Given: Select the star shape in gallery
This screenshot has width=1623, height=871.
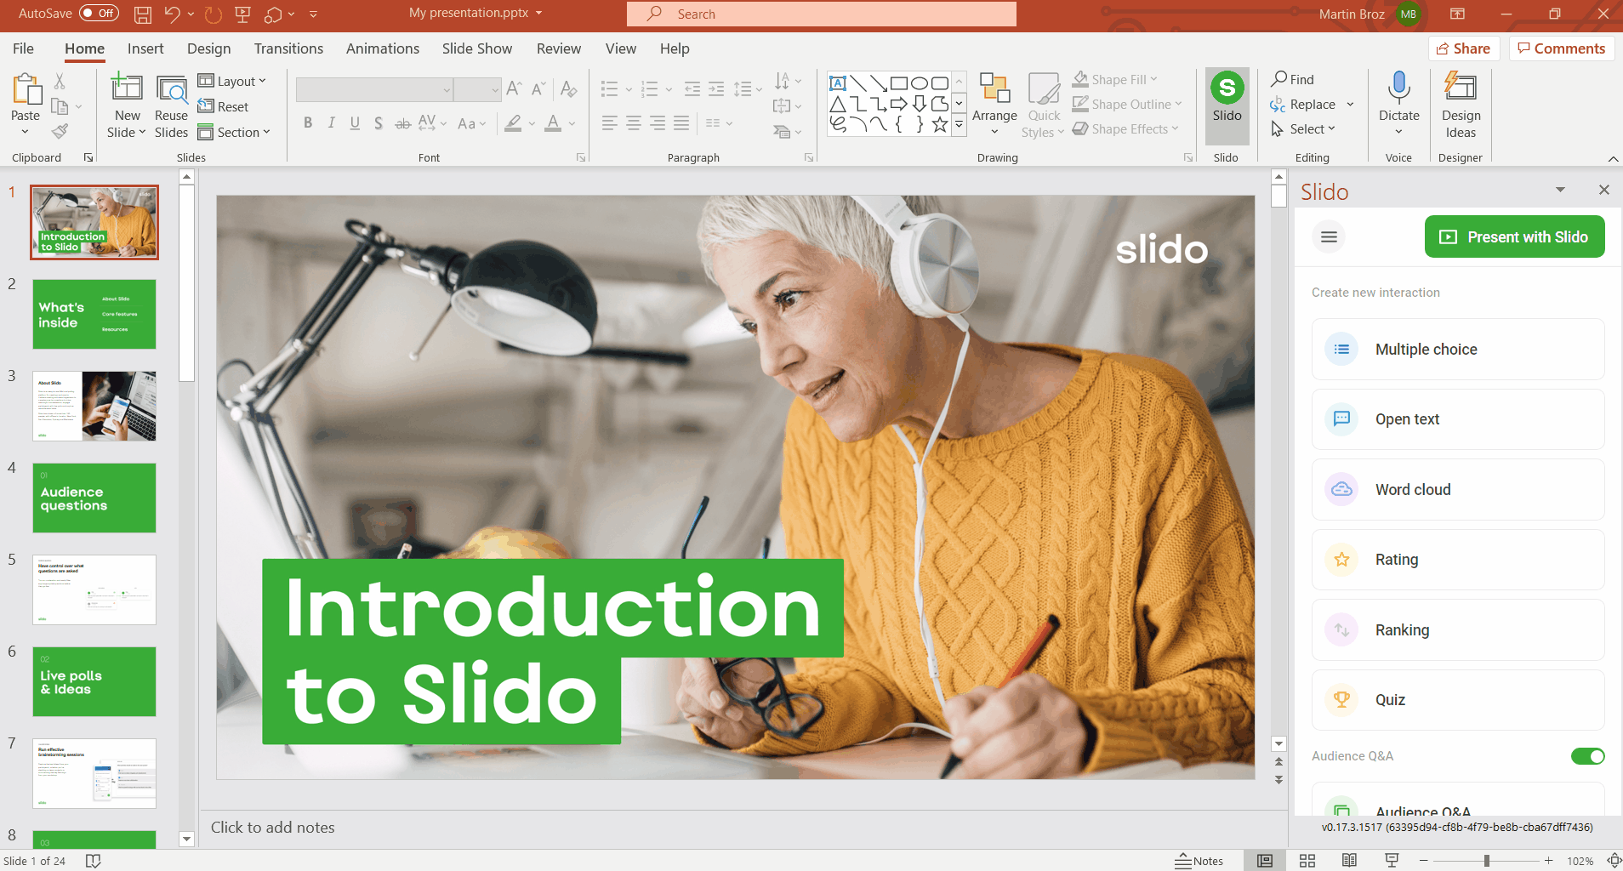Looking at the screenshot, I should tap(940, 124).
